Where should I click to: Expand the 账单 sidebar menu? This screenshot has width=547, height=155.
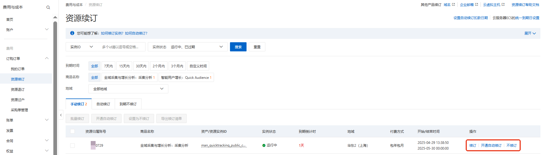(x=47, y=120)
